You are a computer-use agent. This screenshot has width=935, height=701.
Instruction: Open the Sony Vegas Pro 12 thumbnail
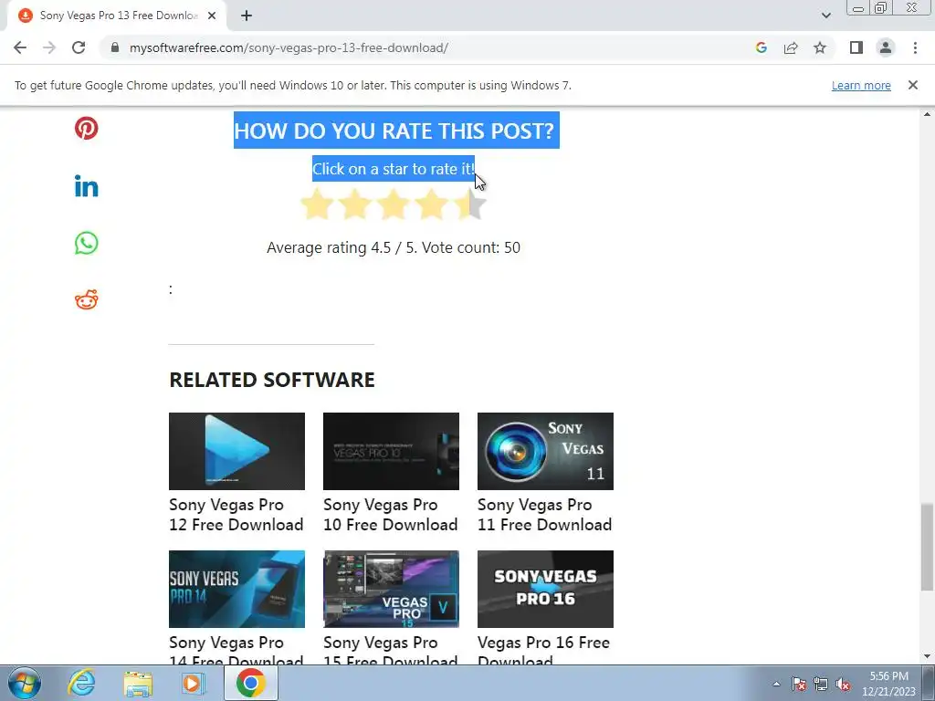coord(236,451)
